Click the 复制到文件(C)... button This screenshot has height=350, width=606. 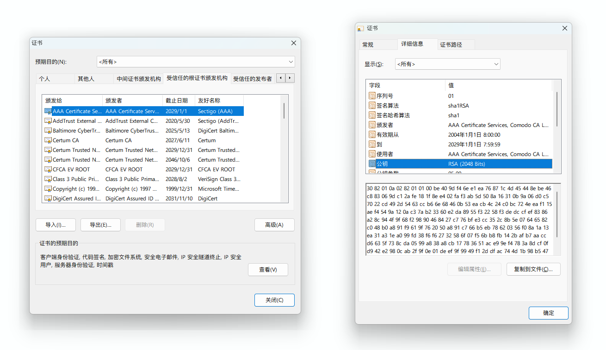click(533, 269)
